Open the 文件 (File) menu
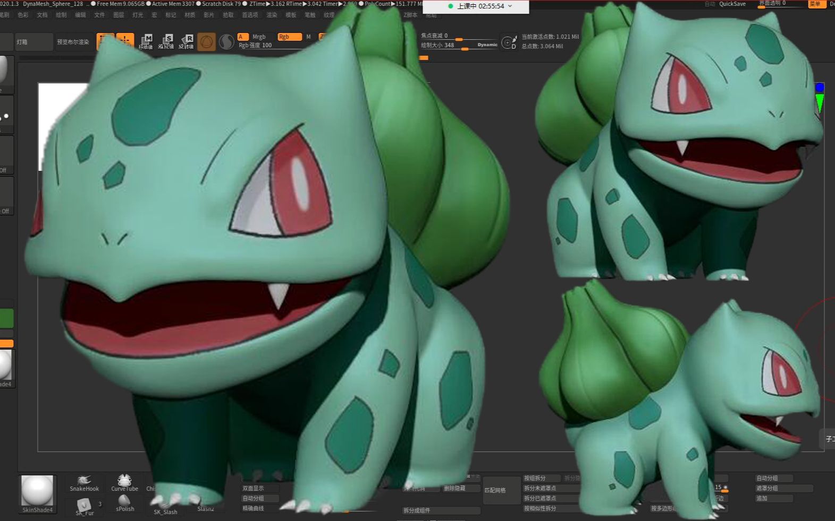This screenshot has height=521, width=835. (x=99, y=15)
